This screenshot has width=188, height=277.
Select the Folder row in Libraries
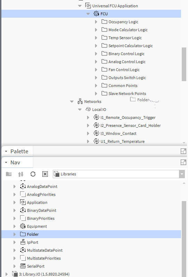[x=91, y=234]
